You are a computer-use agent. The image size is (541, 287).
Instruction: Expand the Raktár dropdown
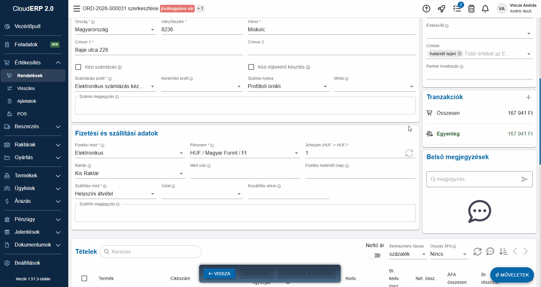(130, 173)
